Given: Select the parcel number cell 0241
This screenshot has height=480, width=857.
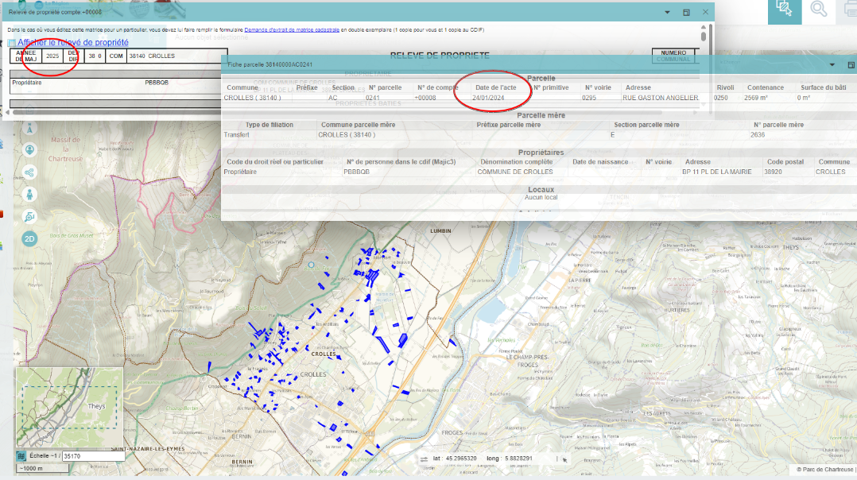Looking at the screenshot, I should [x=373, y=98].
